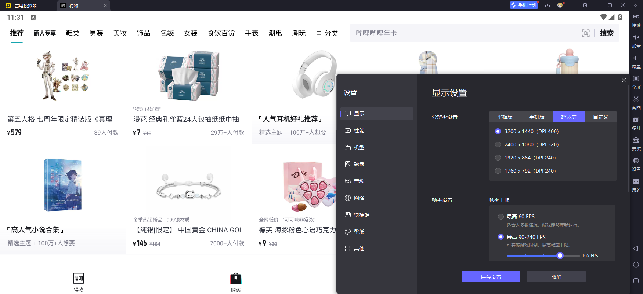Collapse the right sidebar with double chevron
643x294 pixels.
(x=636, y=5)
